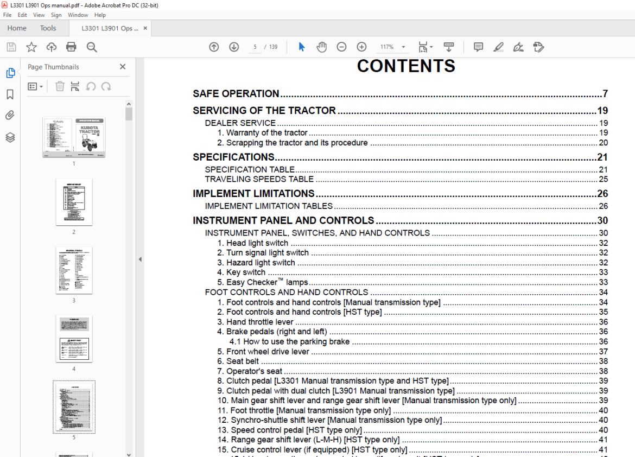The image size is (635, 457).
Task: Click IMPLEMENT LIMITATIONS heading entry
Action: tap(400, 194)
